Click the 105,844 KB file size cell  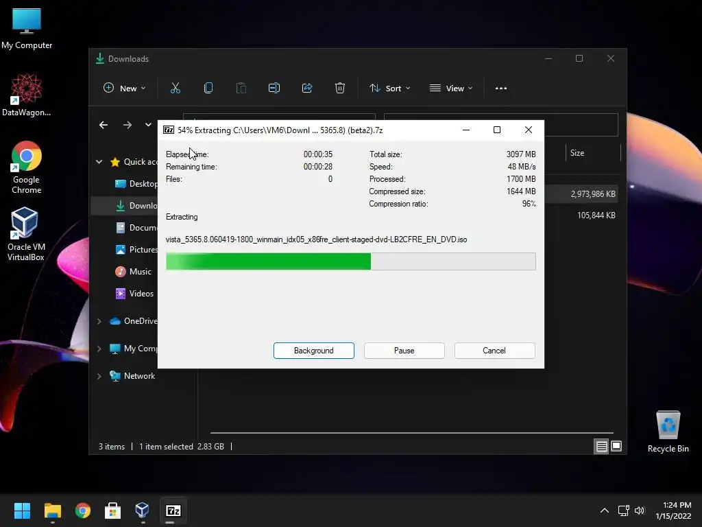[x=596, y=215]
